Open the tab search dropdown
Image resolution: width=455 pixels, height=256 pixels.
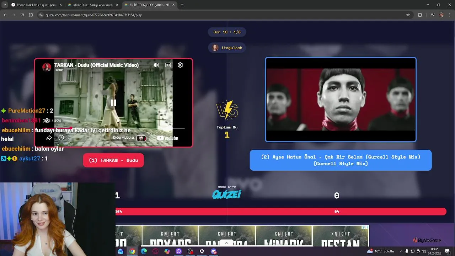pyautogui.click(x=4, y=5)
